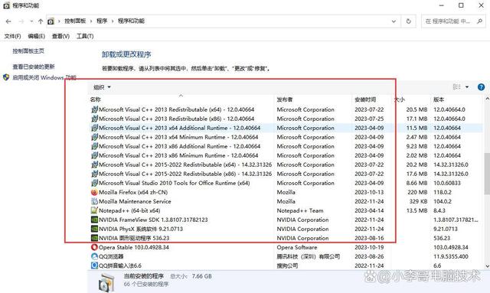Click the 查看已安装的更新 link
This screenshot has height=293, width=490.
(34, 67)
